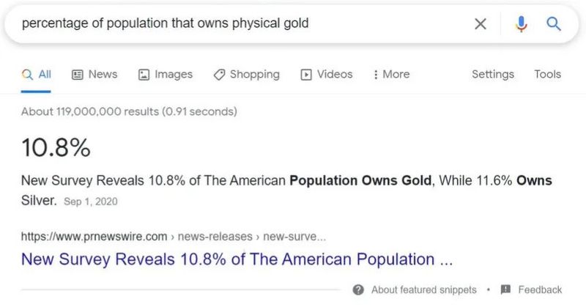The height and width of the screenshot is (307, 586).
Task: Click the feedback flag icon
Action: (x=505, y=289)
